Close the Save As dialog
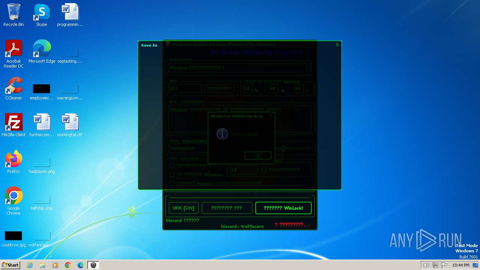Image resolution: width=480 pixels, height=270 pixels. 337,45
